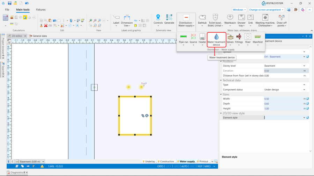Choose the Heater icon in the flyout
314x176 pixels.
[x=202, y=37]
